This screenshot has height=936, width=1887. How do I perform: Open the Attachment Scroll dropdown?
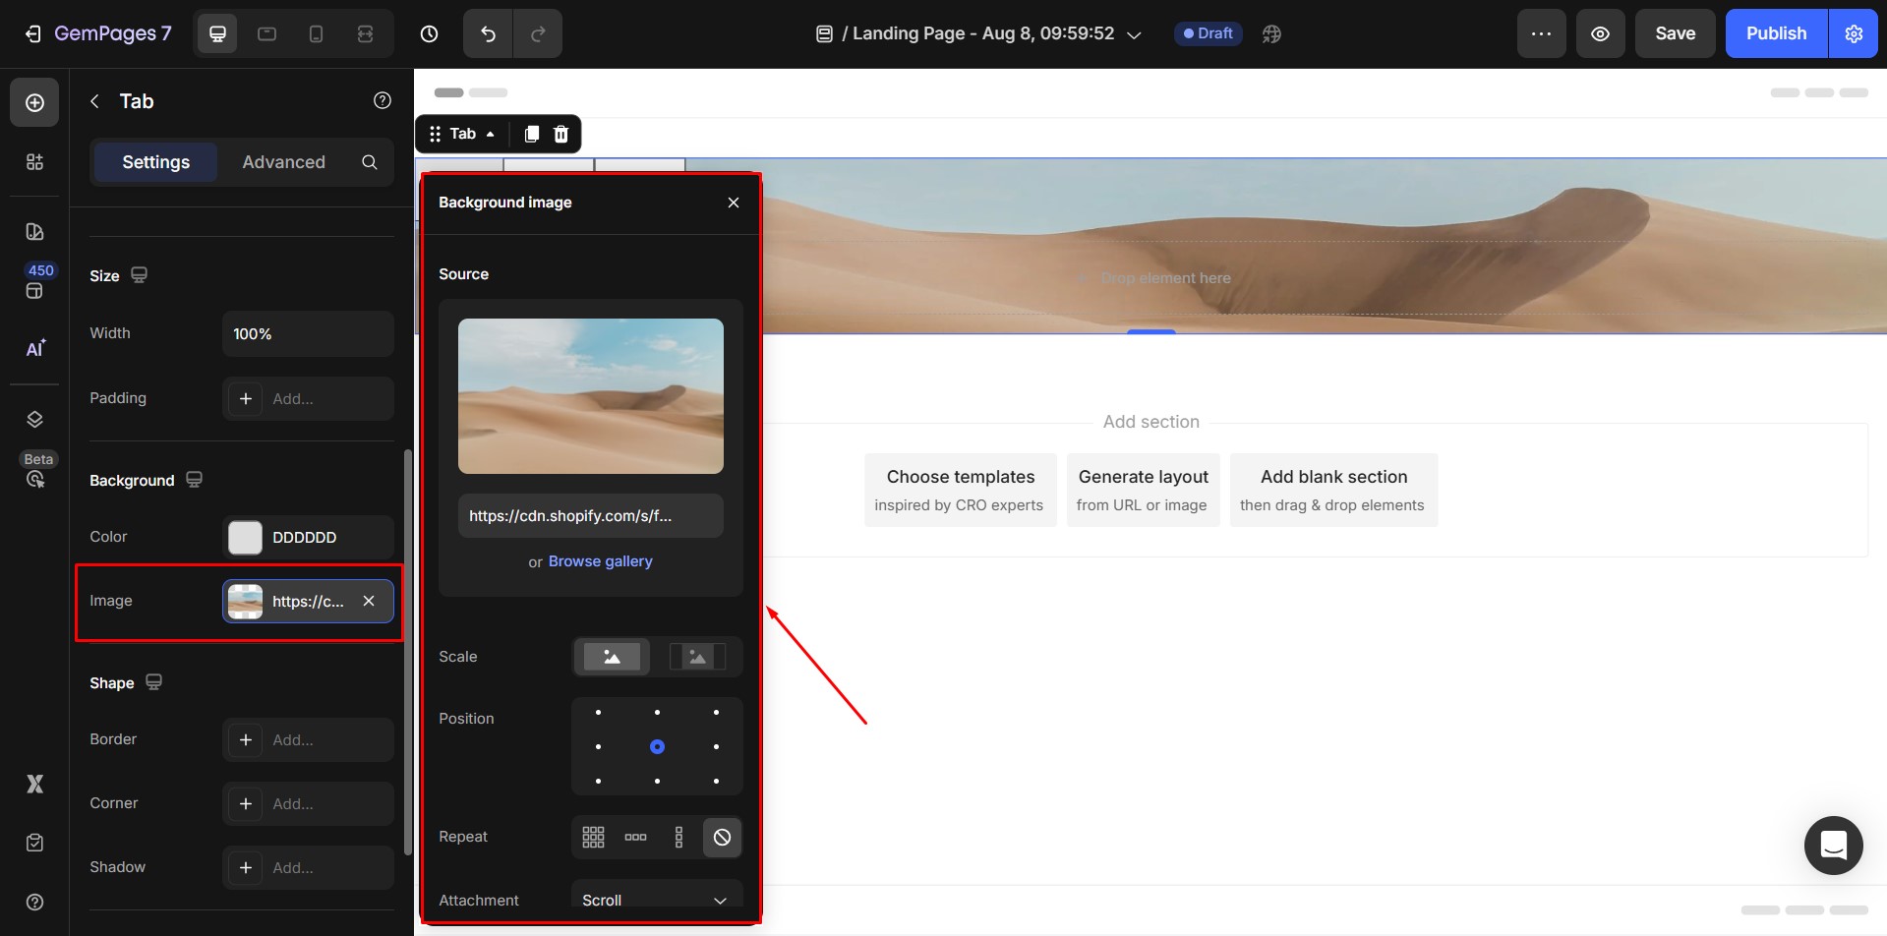click(x=656, y=900)
